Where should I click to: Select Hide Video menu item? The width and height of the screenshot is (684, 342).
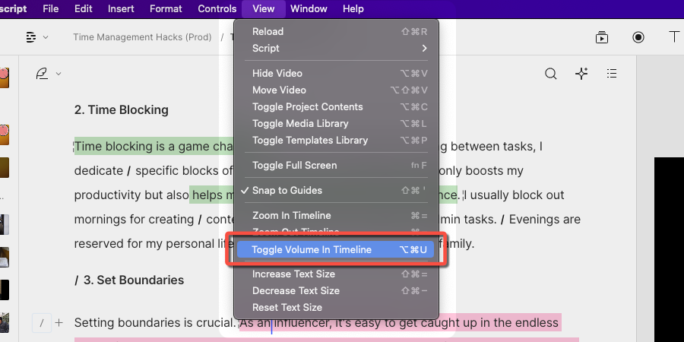(x=336, y=73)
